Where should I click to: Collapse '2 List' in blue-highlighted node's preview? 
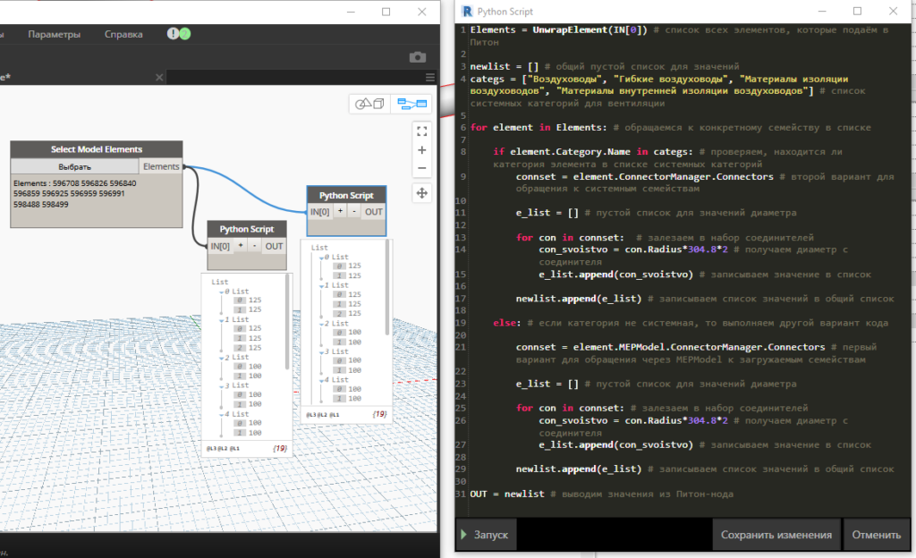pyautogui.click(x=321, y=324)
